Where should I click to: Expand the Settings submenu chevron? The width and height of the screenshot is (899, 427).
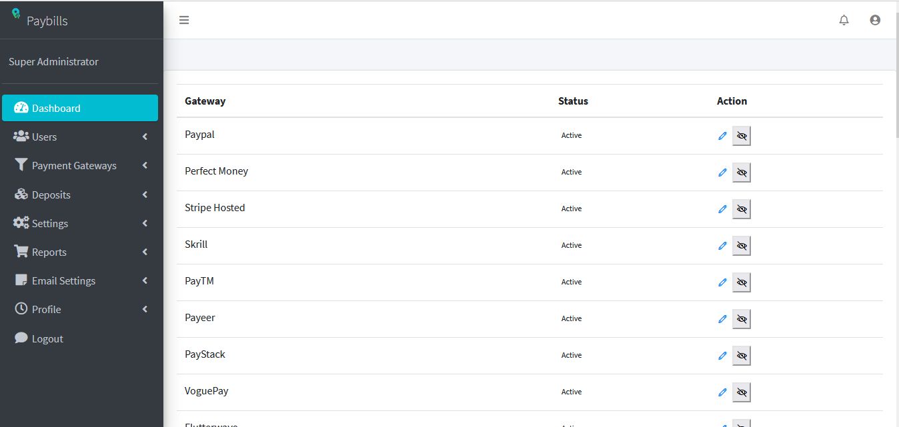pyautogui.click(x=145, y=223)
